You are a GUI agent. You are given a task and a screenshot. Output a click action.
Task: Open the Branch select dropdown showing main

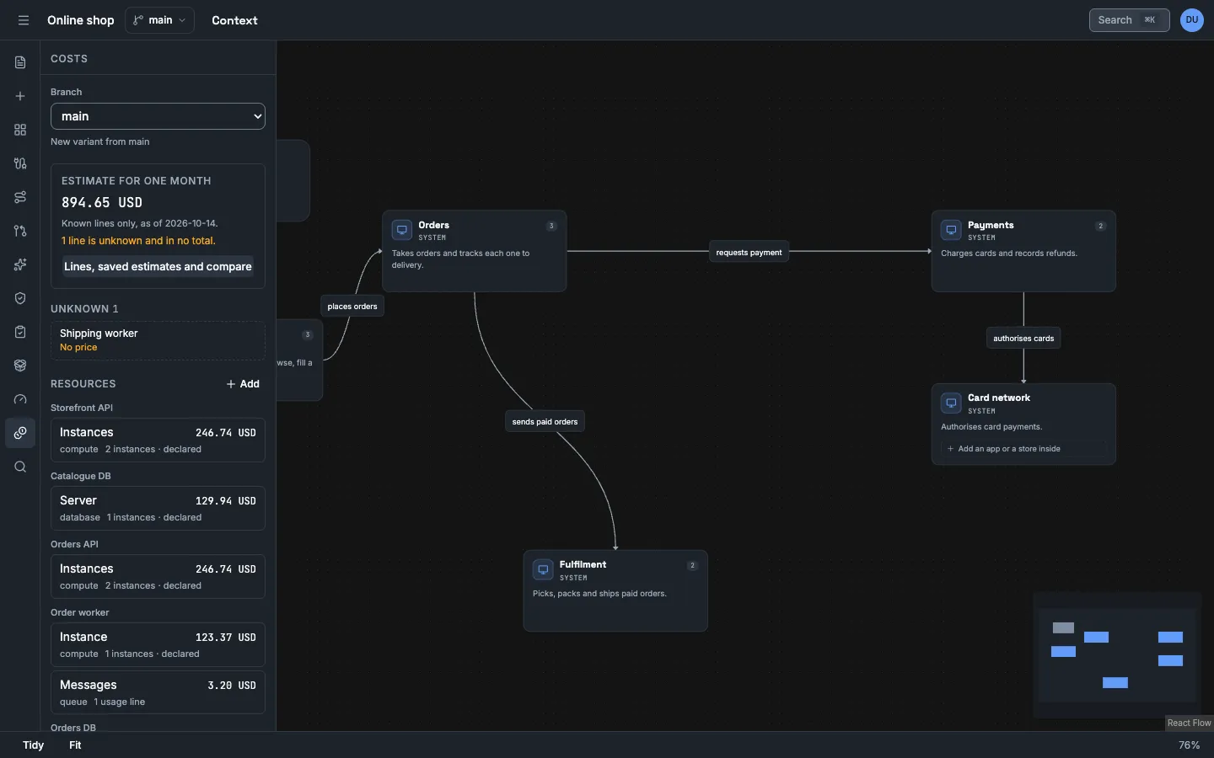[x=158, y=116]
